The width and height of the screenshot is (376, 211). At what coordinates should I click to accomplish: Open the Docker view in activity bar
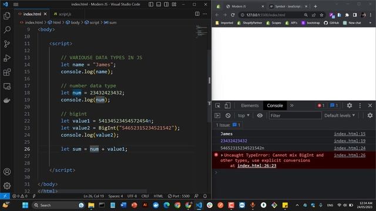pyautogui.click(x=7, y=100)
